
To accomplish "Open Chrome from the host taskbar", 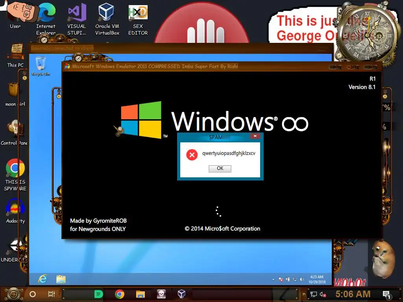I will (x=120, y=294).
